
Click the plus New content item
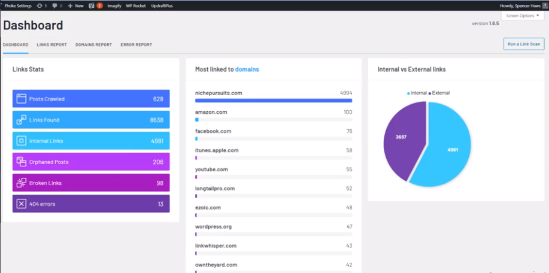pos(75,6)
